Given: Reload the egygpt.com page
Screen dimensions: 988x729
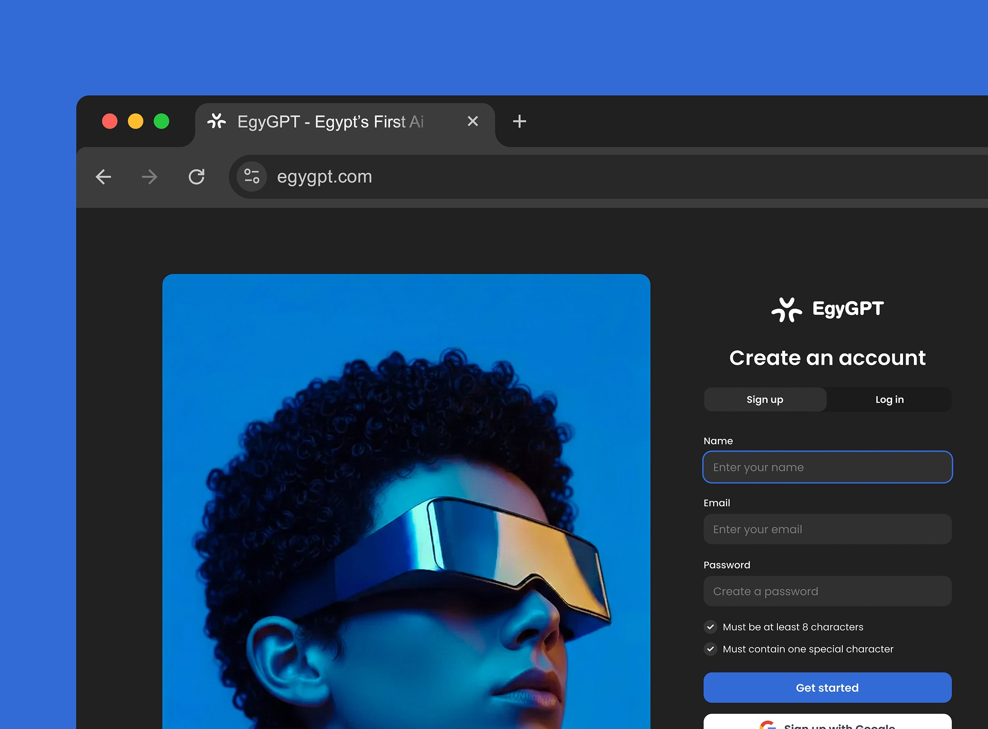Looking at the screenshot, I should pyautogui.click(x=196, y=177).
